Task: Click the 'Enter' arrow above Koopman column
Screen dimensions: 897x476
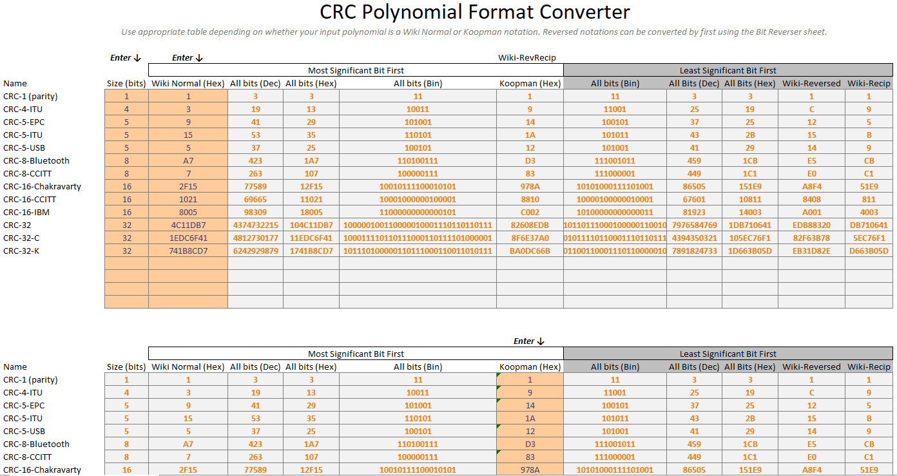Action: (x=529, y=341)
